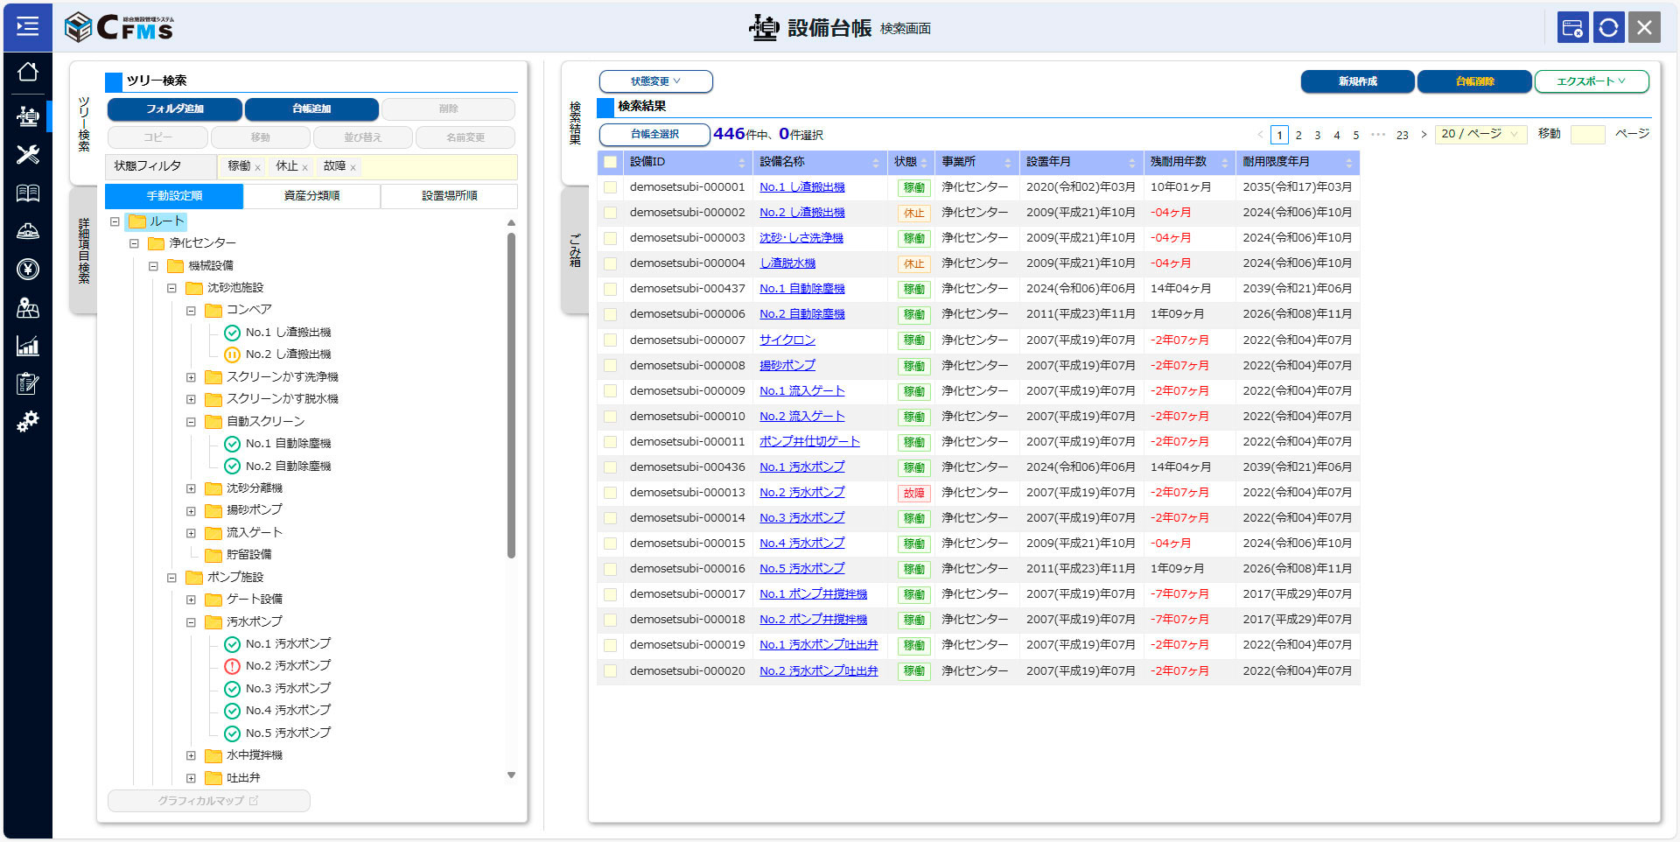Open the wrench tools icon in the sidebar
Image resolution: width=1680 pixels, height=842 pixels.
click(x=28, y=155)
